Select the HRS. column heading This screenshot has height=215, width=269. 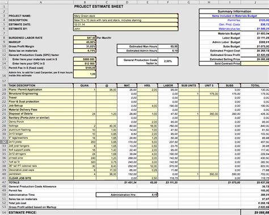148,85
